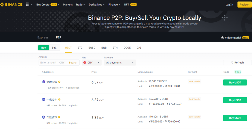Click the Search amount button

click(73, 63)
